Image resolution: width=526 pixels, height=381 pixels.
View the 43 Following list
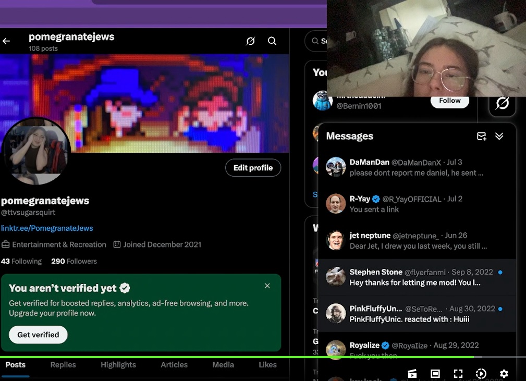[x=21, y=261]
